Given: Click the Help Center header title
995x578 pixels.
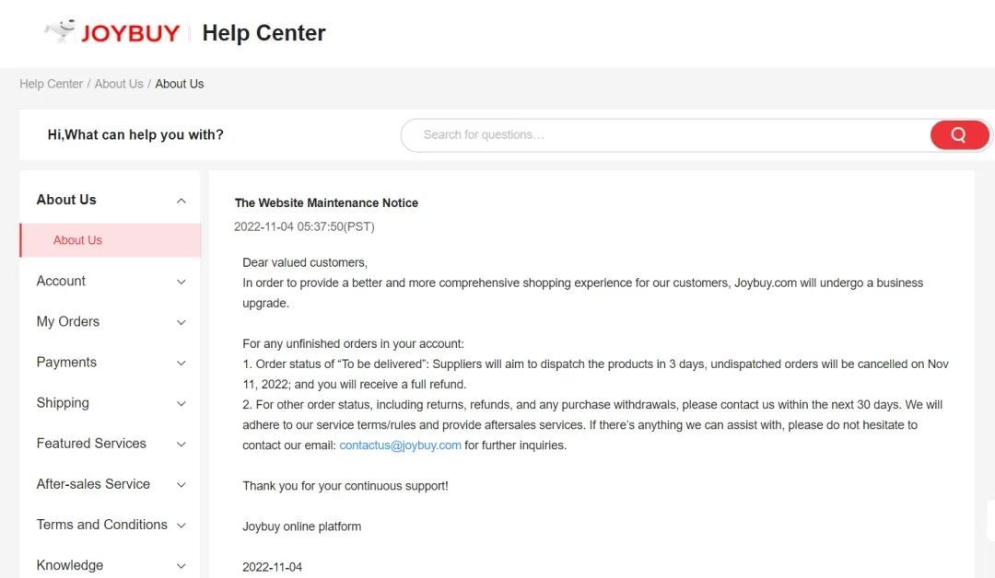Looking at the screenshot, I should point(263,33).
